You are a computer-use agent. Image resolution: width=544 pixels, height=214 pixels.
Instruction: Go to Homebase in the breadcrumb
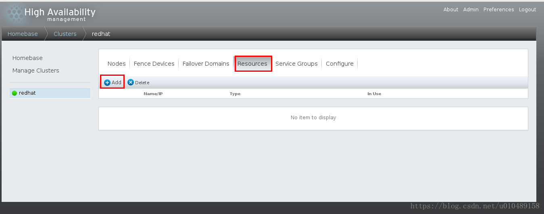(x=23, y=34)
